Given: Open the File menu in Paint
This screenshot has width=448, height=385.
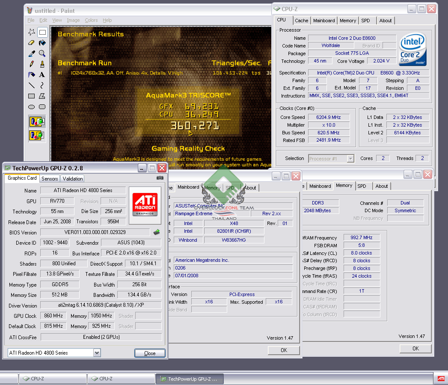Looking at the screenshot, I should point(31,20).
